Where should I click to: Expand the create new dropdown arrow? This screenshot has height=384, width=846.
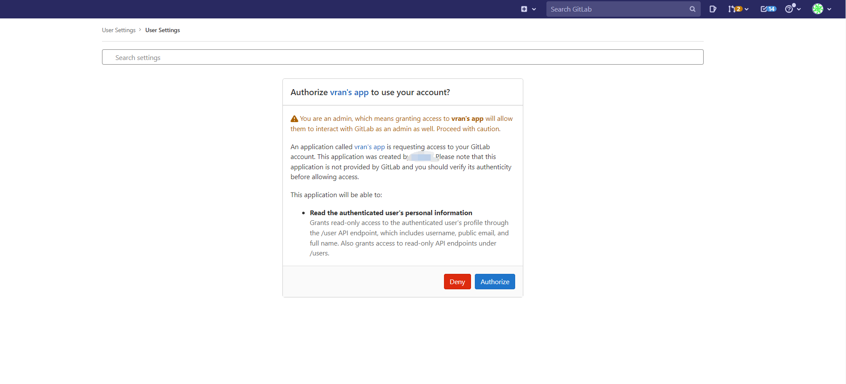(x=534, y=9)
